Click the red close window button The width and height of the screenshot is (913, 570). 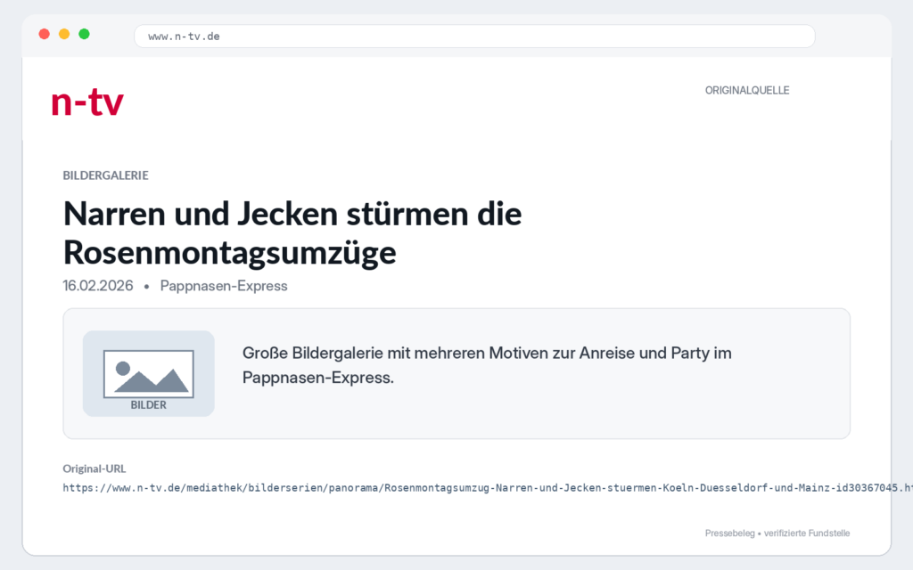tap(45, 35)
